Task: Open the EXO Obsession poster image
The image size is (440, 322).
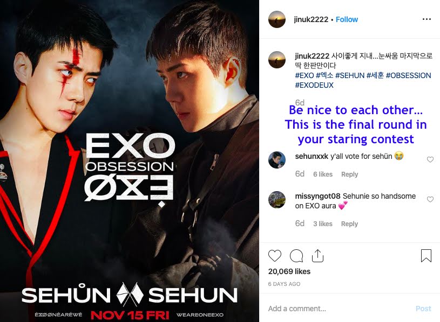Action: click(x=130, y=161)
